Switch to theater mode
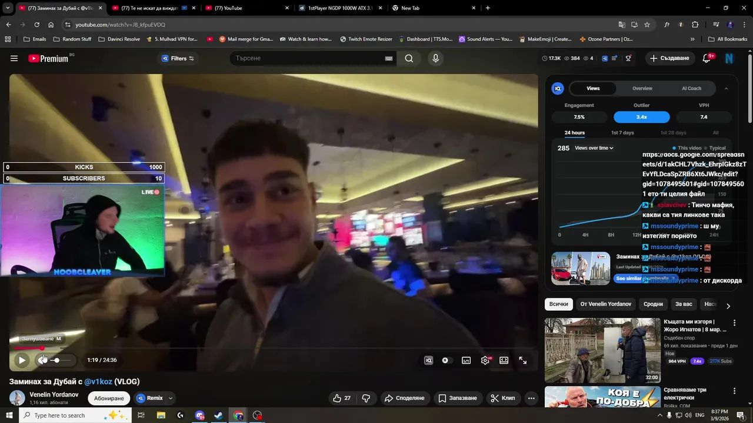This screenshot has width=753, height=423. (504, 360)
